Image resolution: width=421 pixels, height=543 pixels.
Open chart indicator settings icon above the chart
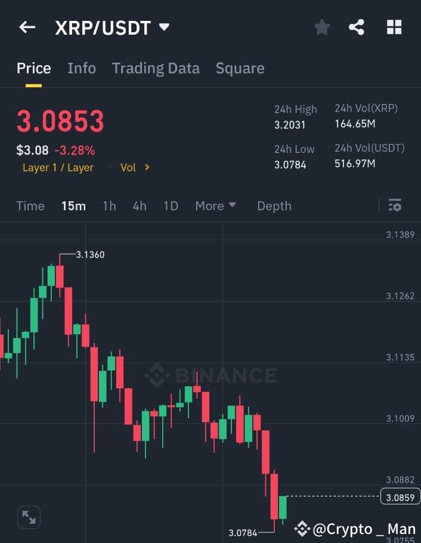coord(395,205)
